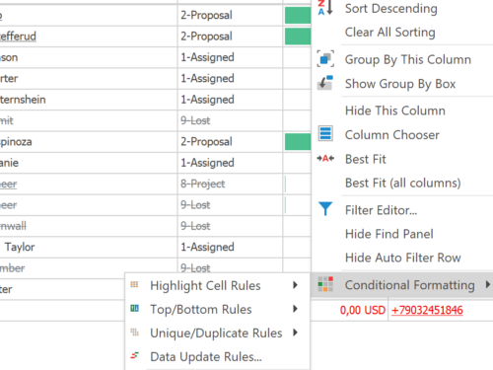Click the Show Group By Box icon
Viewport: 493px width, 370px height.
tap(325, 83)
